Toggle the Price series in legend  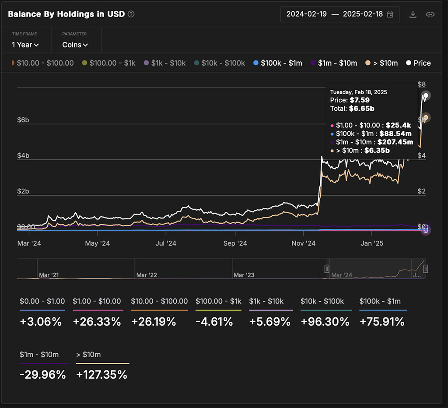pyautogui.click(x=418, y=63)
